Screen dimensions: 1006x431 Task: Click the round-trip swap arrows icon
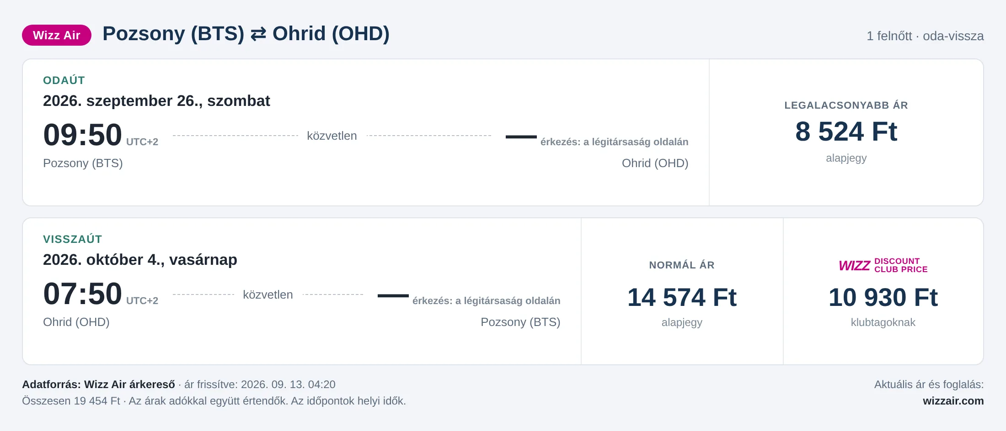[x=258, y=34]
